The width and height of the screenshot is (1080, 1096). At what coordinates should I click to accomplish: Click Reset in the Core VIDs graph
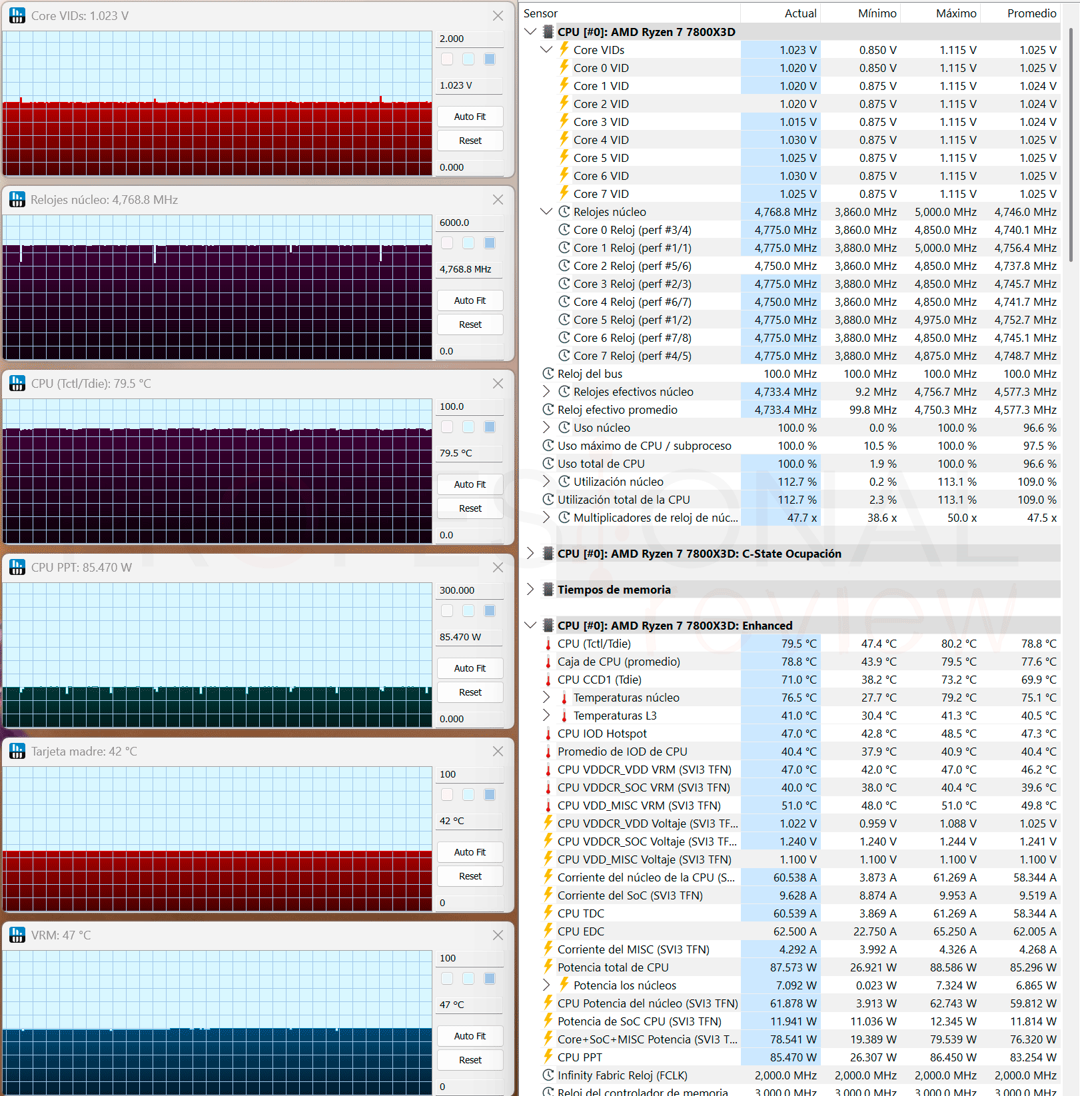(x=470, y=141)
